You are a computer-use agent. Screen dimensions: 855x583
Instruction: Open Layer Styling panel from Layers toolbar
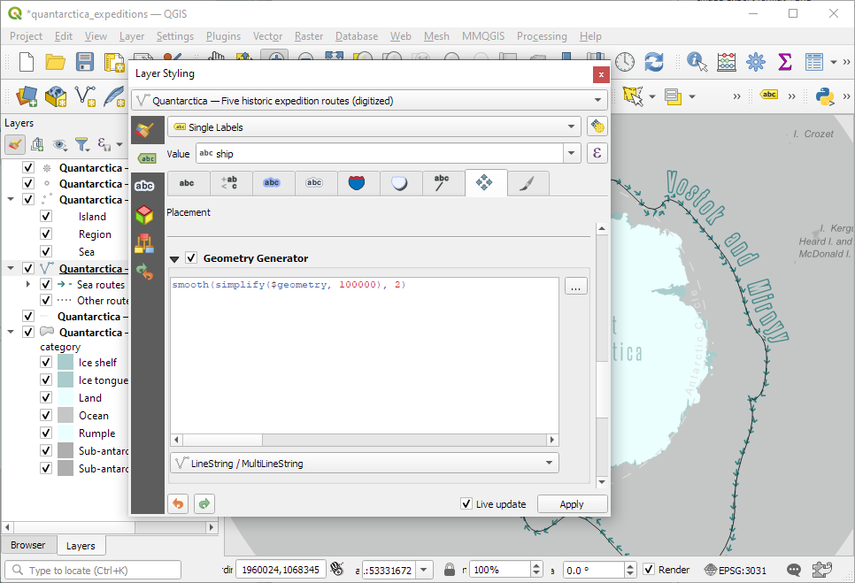[15, 144]
